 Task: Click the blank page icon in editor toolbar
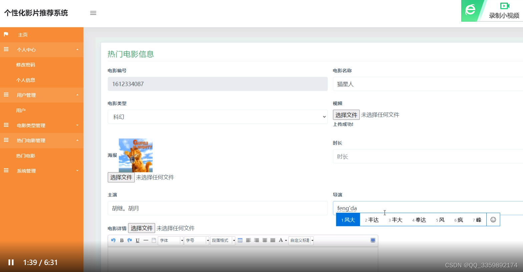click(154, 240)
